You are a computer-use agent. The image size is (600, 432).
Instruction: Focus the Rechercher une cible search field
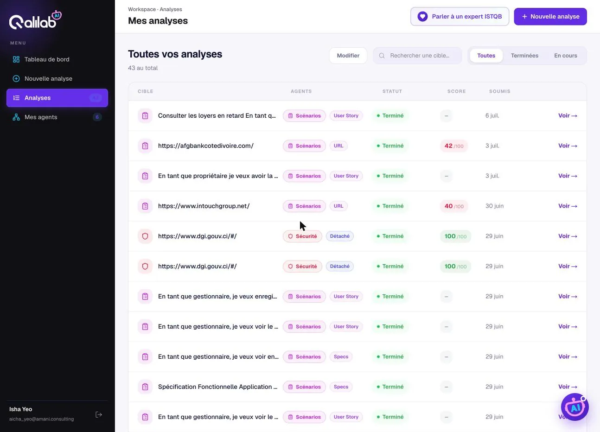tap(418, 56)
